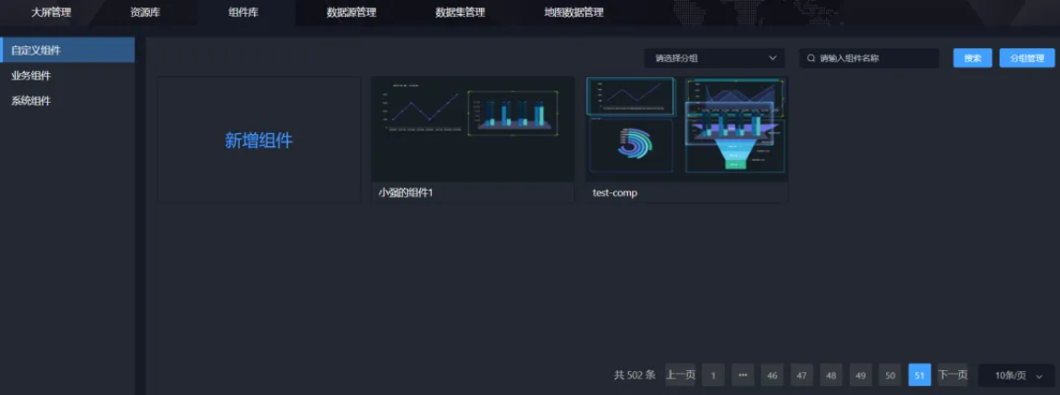The image size is (1060, 395).
Task: Go to page 46
Action: pos(772,375)
